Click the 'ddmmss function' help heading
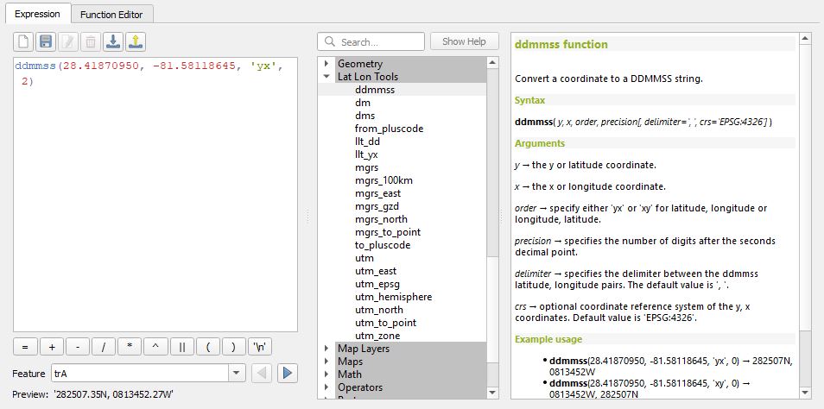Screen dimensions: 824x409 coord(561,44)
